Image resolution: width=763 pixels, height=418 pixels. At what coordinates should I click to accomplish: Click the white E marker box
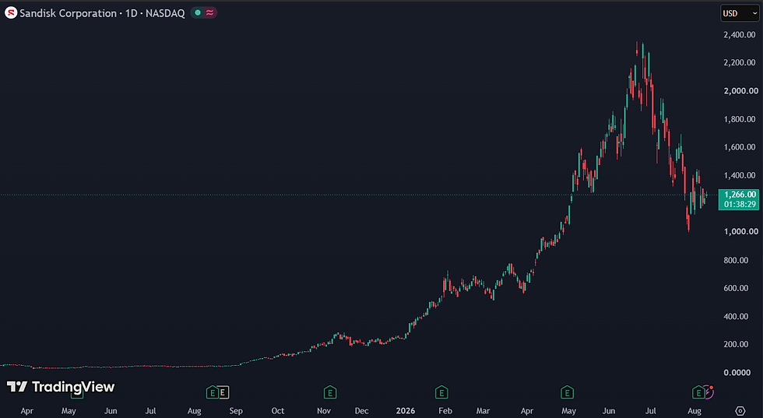[x=223, y=392]
